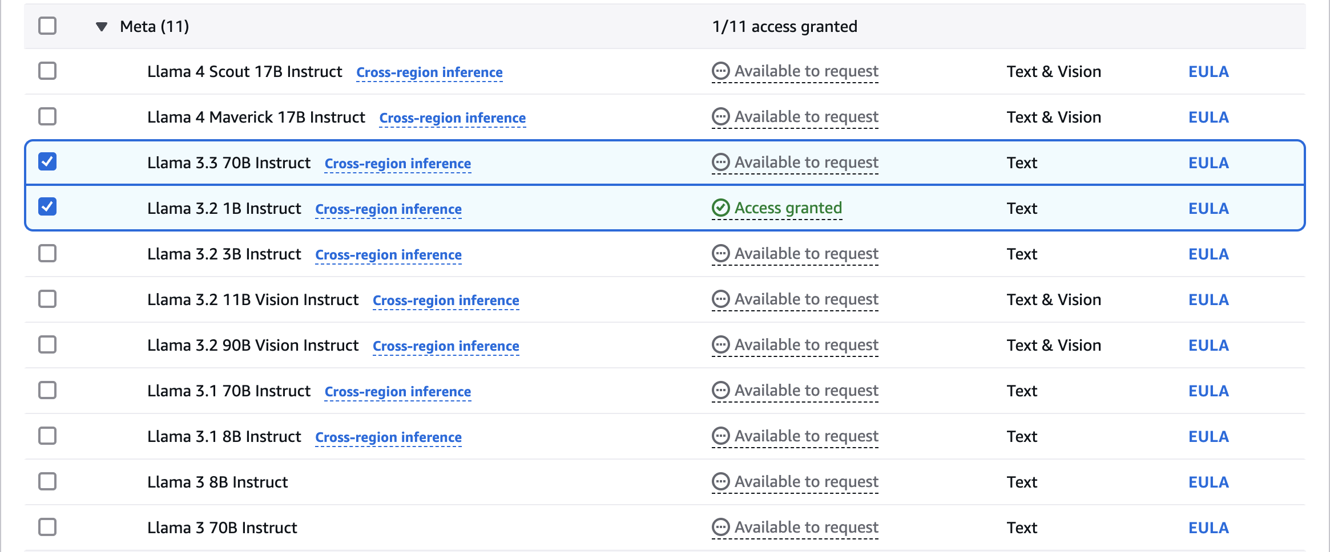Open Cross-region inference link for Llama 3.2 1B
This screenshot has height=552, width=1330.
pyautogui.click(x=389, y=209)
